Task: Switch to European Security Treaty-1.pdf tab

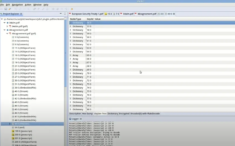Action: coord(86,14)
